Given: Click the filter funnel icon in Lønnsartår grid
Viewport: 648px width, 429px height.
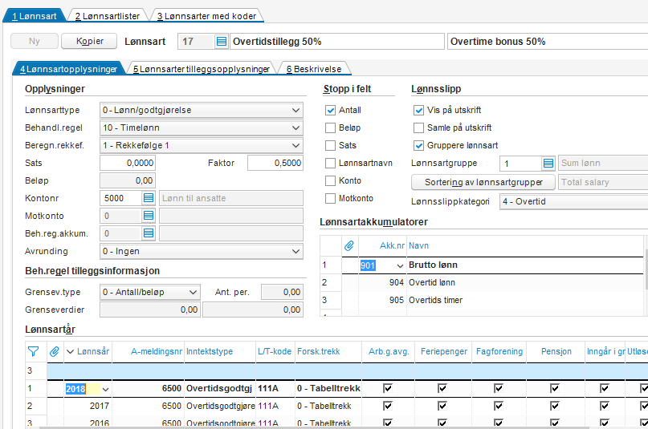Looking at the screenshot, I should coord(34,351).
